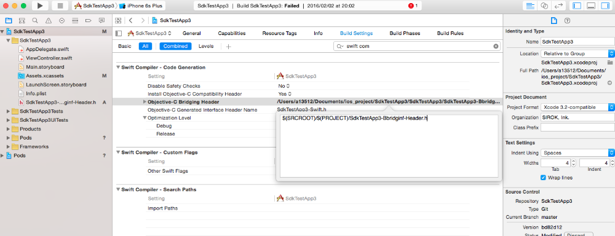Toggle the Debug area panel
Viewport: 615px width, 236px height.
click(x=591, y=6)
